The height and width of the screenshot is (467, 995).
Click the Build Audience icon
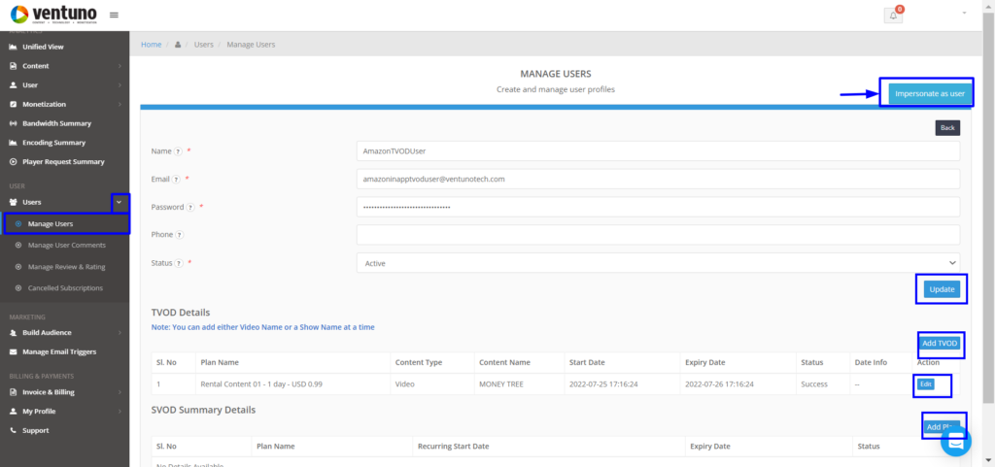14,333
